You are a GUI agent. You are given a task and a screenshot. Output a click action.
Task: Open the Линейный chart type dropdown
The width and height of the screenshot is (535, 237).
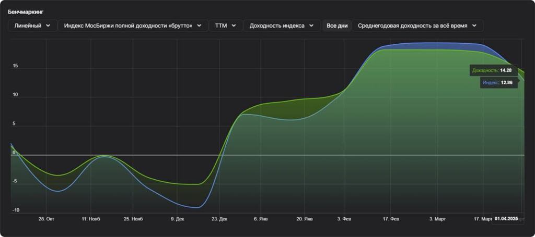pos(32,26)
